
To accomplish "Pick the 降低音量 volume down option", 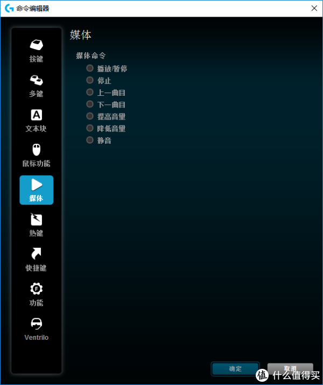I will [x=106, y=128].
